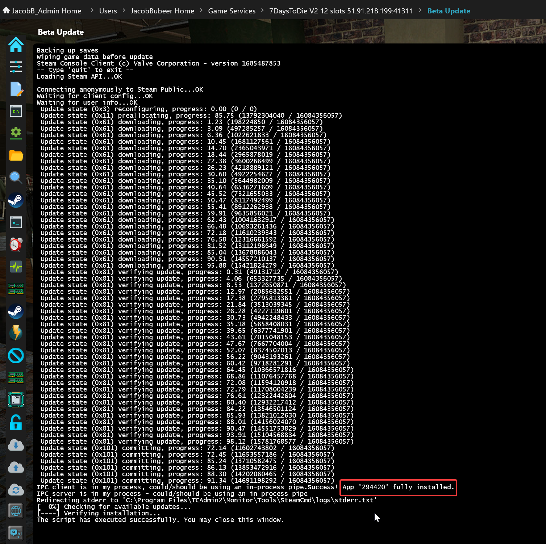Open the sliders settings icon in sidebar

coord(16,67)
